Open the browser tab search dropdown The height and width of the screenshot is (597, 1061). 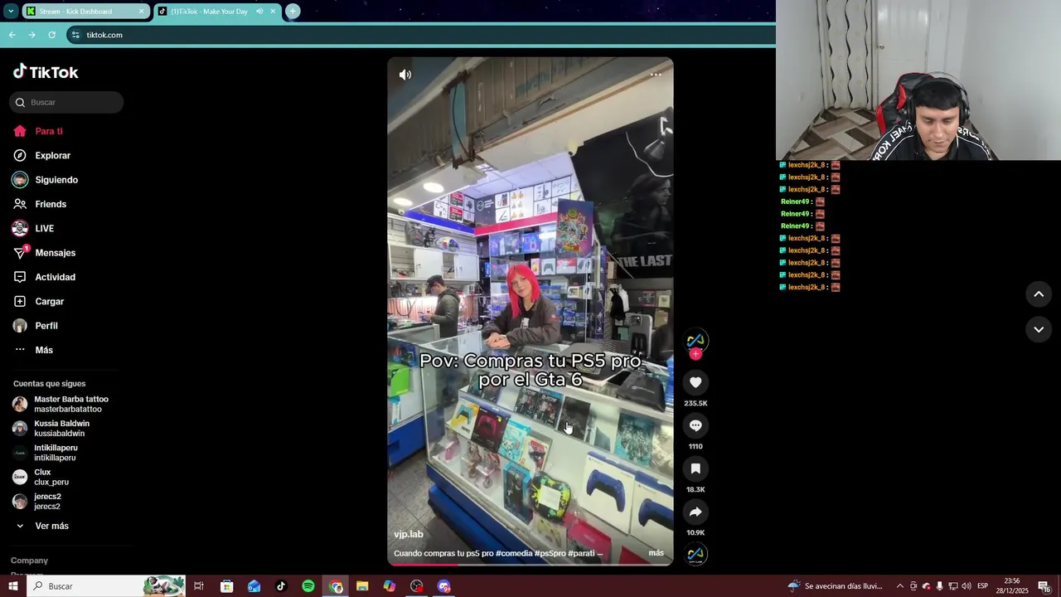pos(11,11)
